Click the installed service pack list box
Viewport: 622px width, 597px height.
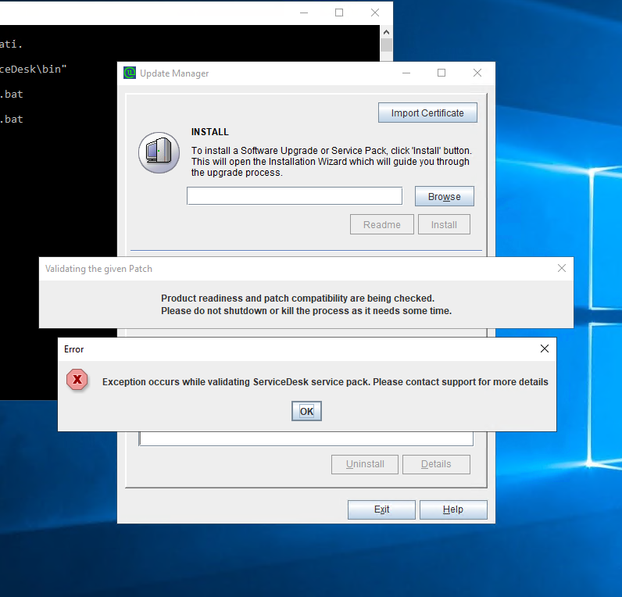tap(306, 438)
